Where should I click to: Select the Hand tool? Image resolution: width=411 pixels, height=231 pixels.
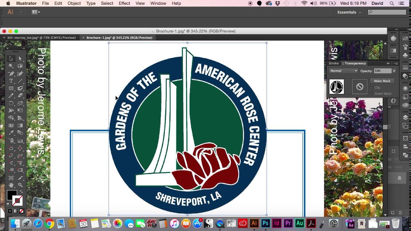pos(11,185)
